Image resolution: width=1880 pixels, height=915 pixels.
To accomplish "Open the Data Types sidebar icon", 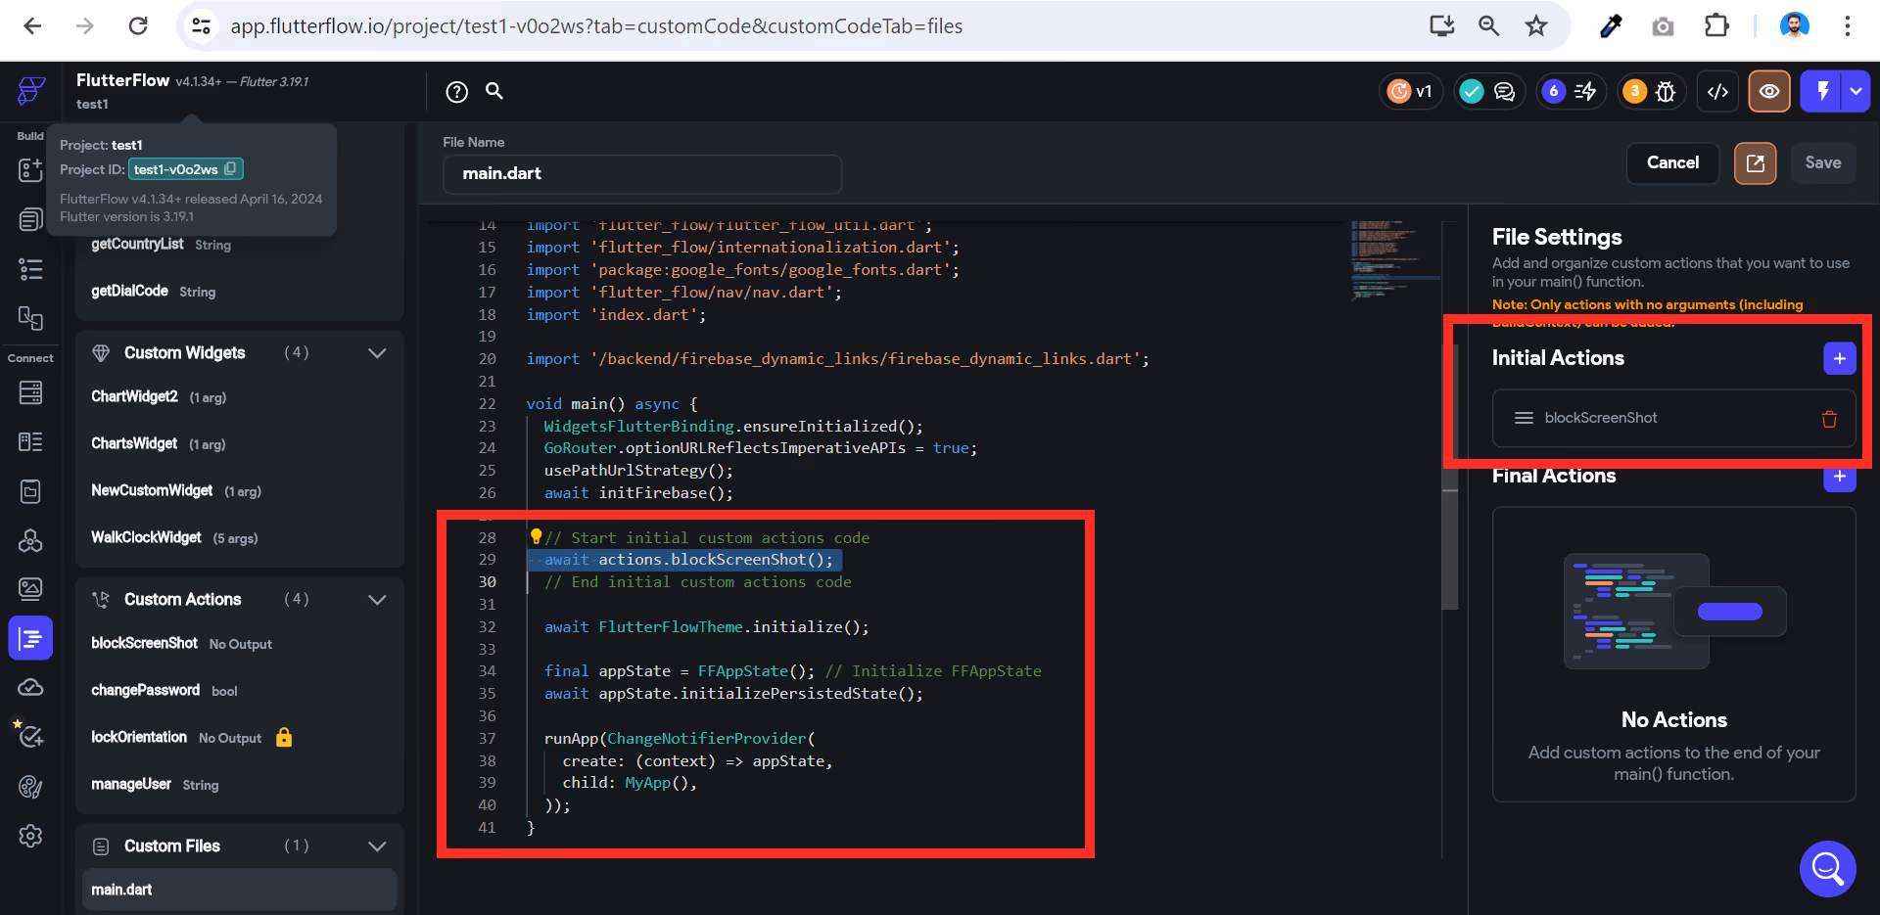I will 30,441.
